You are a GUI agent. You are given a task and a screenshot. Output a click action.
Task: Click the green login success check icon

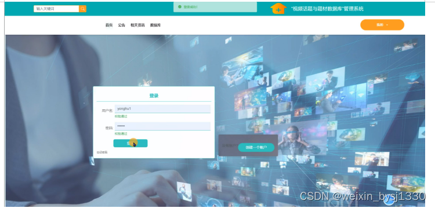(x=180, y=6)
